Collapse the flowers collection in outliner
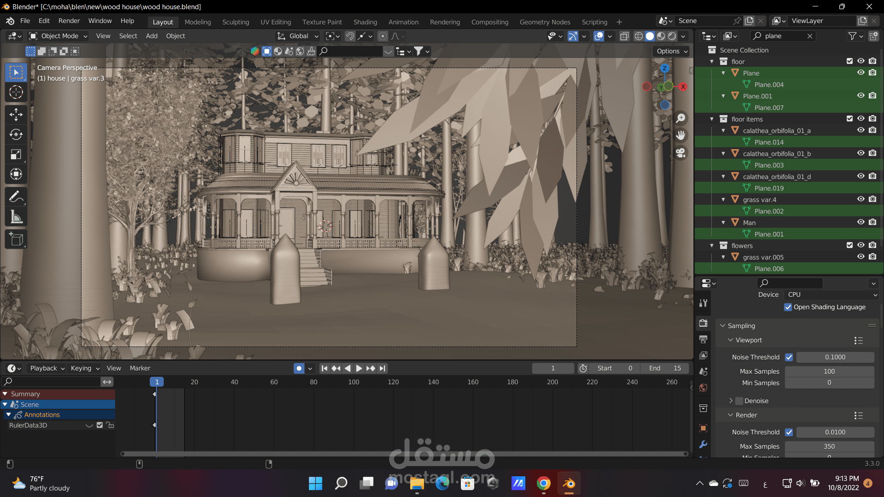 pyautogui.click(x=712, y=246)
